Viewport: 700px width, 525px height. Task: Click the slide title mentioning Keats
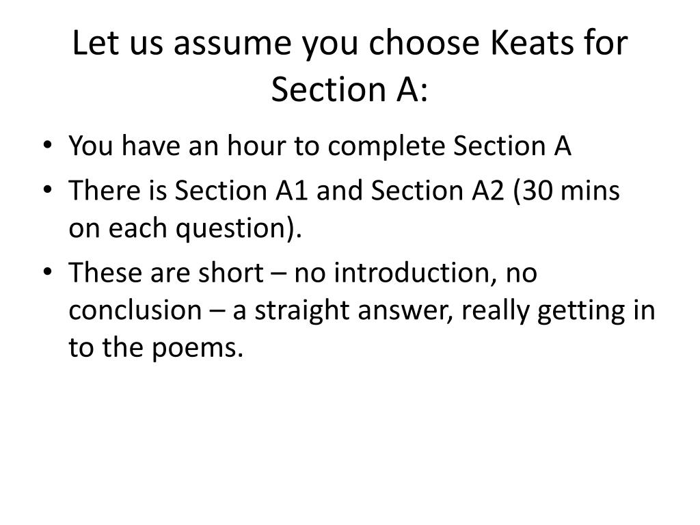click(x=350, y=66)
